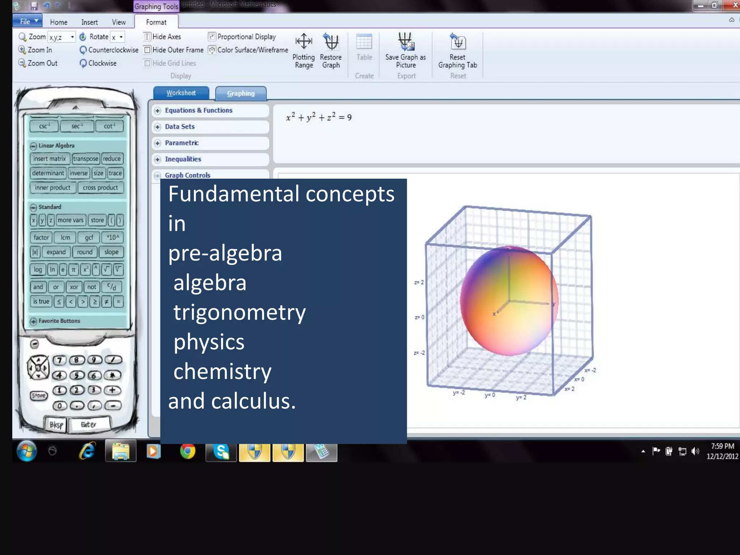Image resolution: width=740 pixels, height=555 pixels.
Task: Switch to the Insert ribbon tab
Action: [x=89, y=22]
